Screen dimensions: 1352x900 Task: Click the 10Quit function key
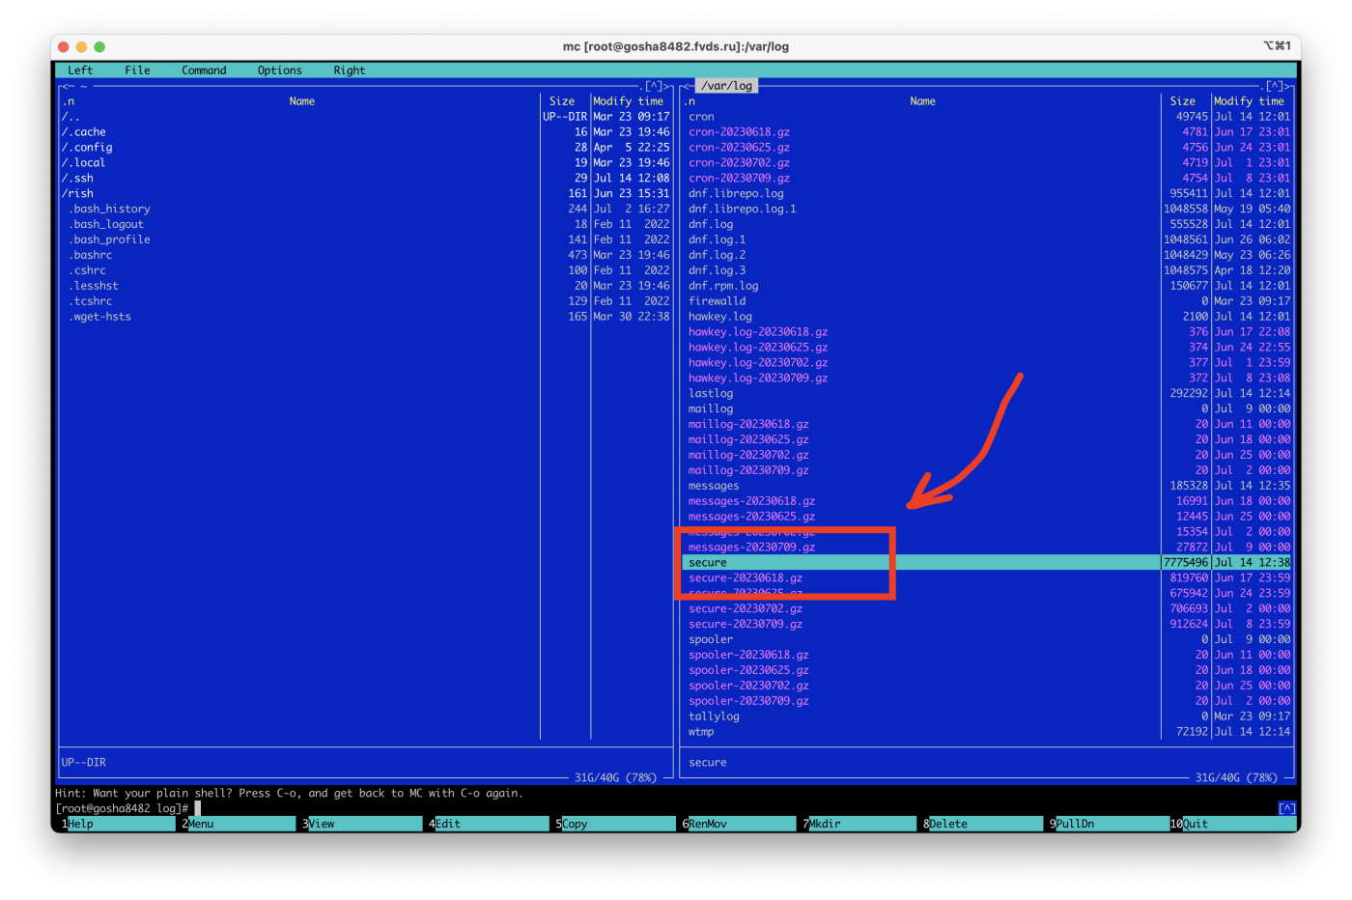(x=1232, y=824)
